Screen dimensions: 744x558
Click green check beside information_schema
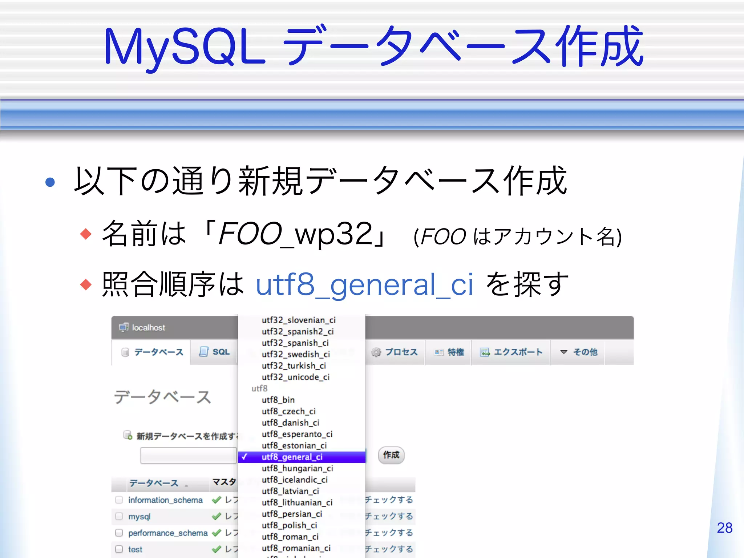point(217,500)
